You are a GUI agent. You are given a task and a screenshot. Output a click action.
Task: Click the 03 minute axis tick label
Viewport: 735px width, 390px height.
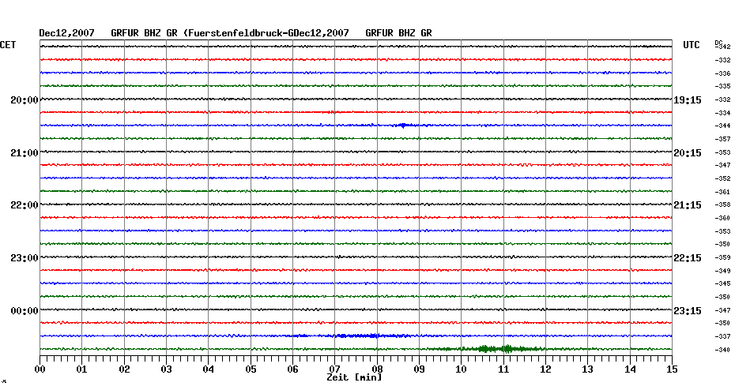click(x=167, y=369)
